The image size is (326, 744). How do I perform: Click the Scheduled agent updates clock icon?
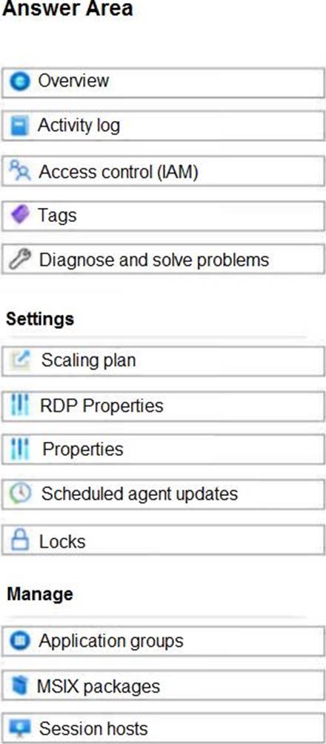click(x=20, y=494)
